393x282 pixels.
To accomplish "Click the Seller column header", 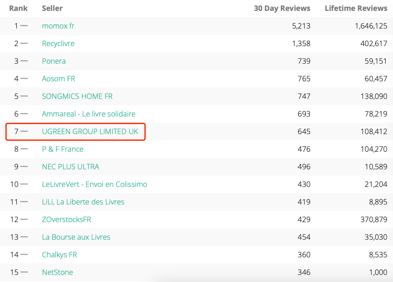I will click(x=52, y=8).
